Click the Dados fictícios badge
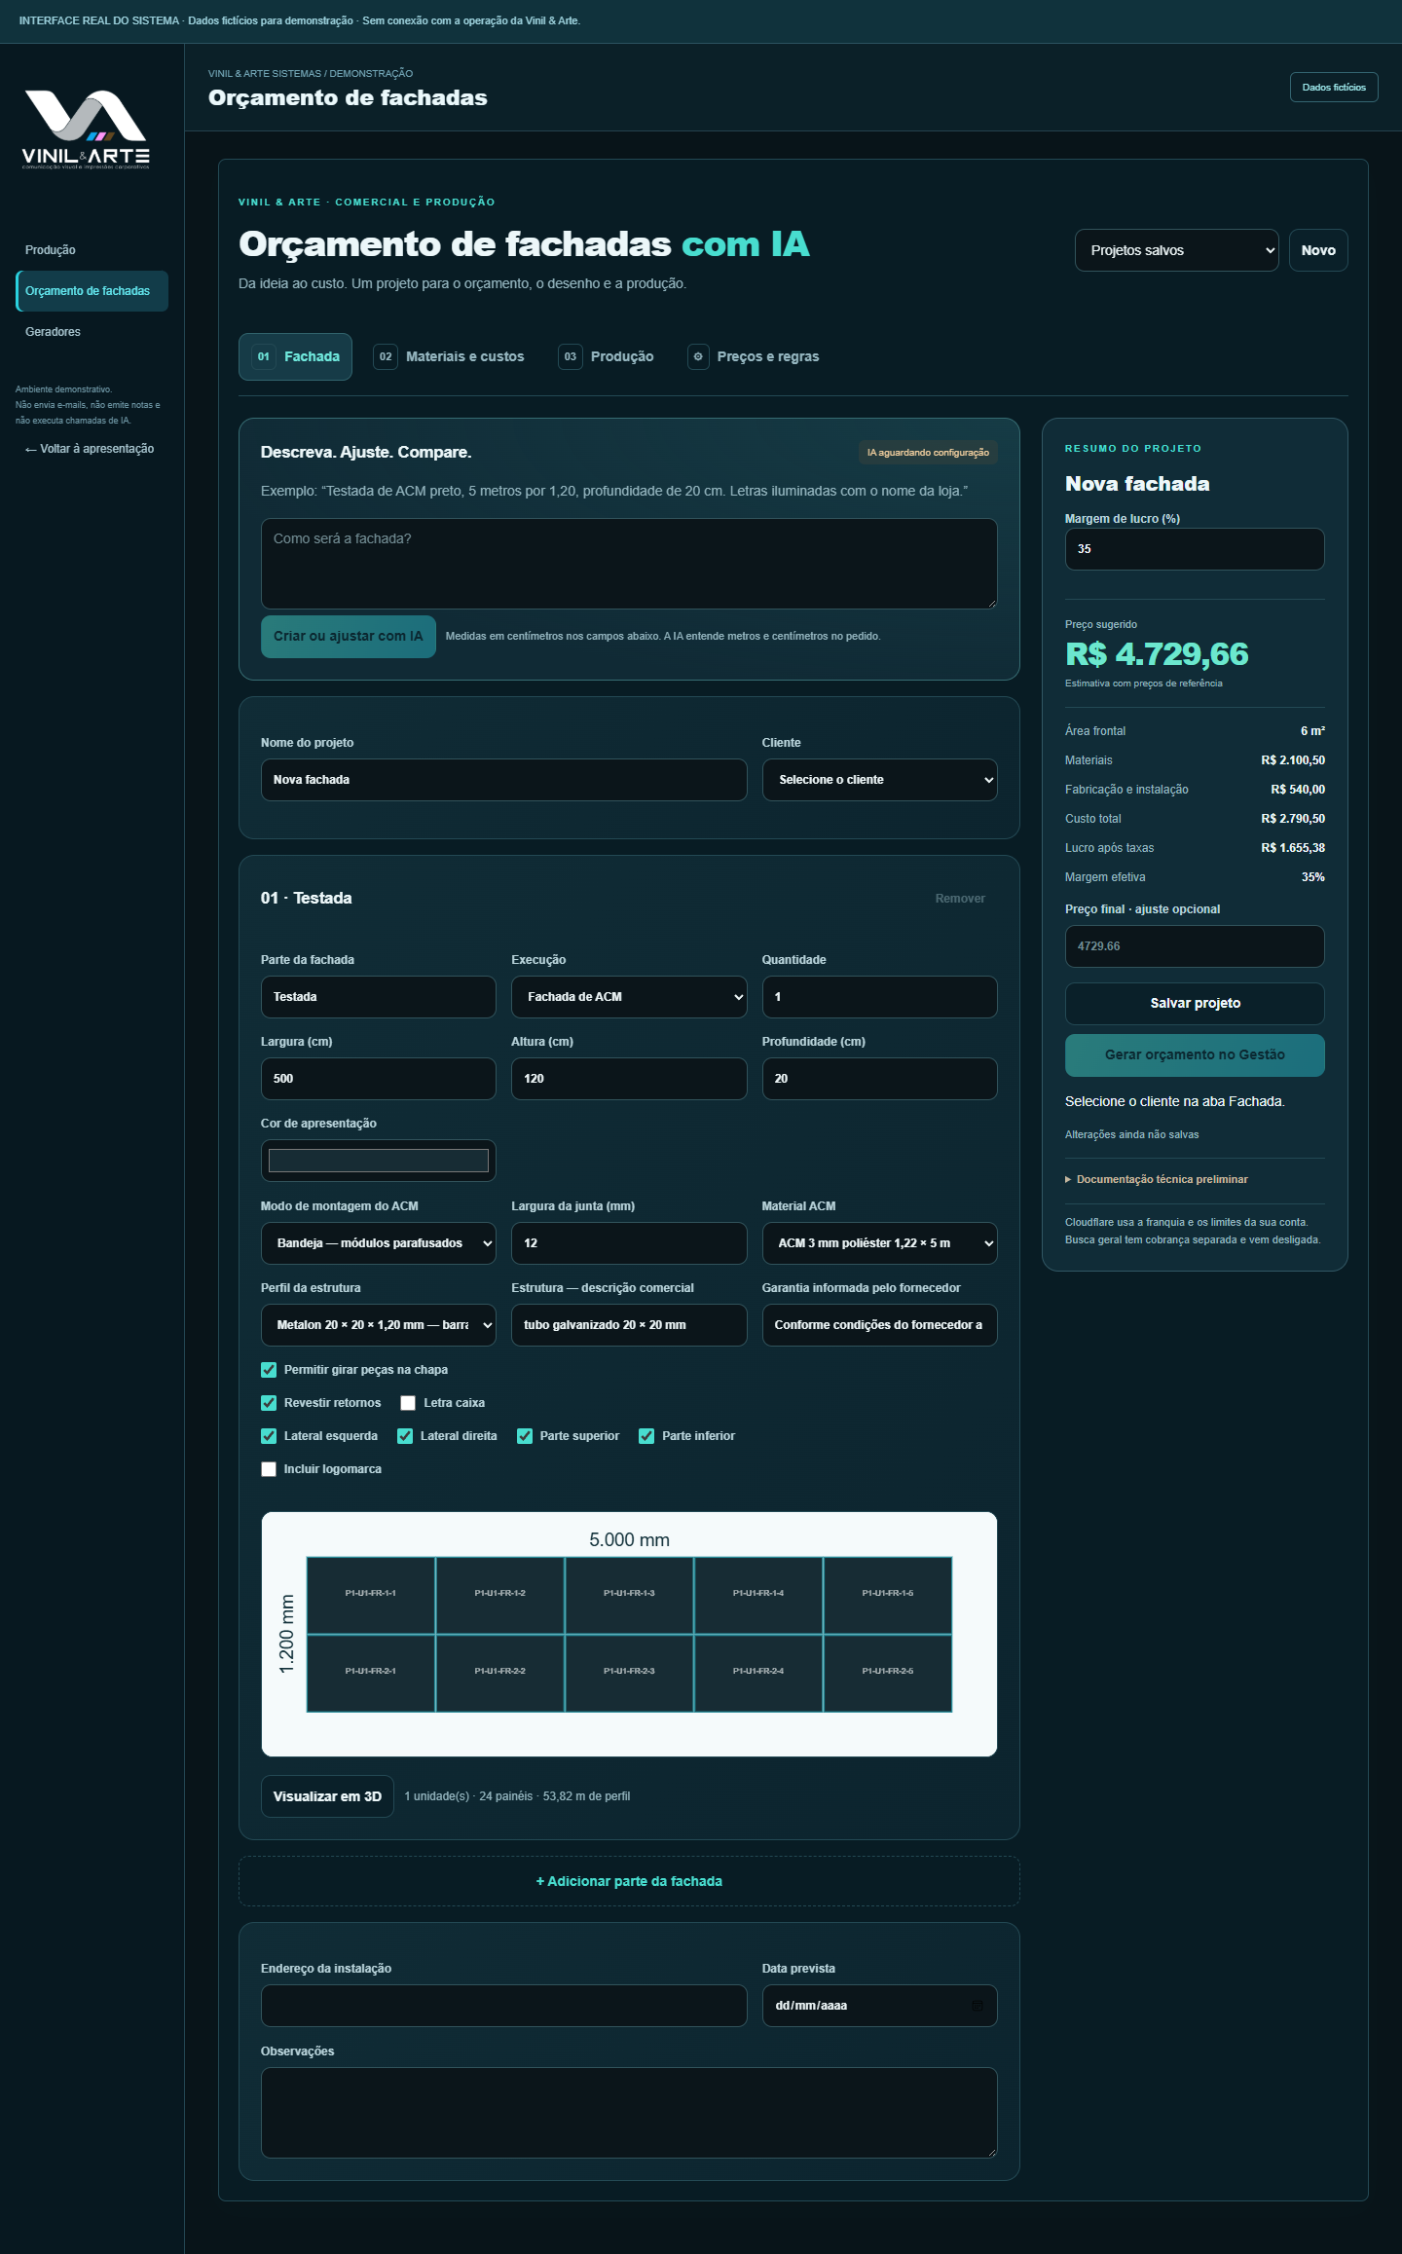Screen dimensions: 1402x2254 click(x=1334, y=88)
